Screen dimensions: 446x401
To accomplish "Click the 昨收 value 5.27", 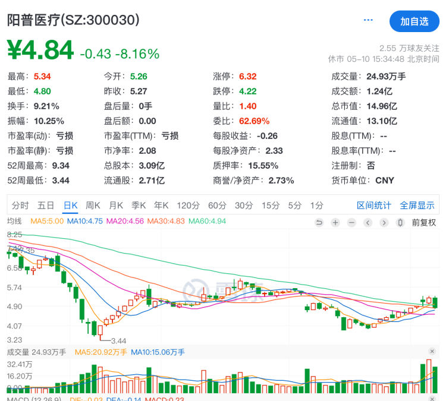I will pos(139,91).
